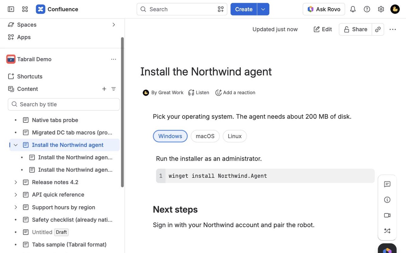
Task: Click the shuffle automation icon
Action: pos(387,231)
